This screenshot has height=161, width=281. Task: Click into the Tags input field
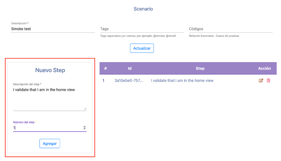pos(142,29)
